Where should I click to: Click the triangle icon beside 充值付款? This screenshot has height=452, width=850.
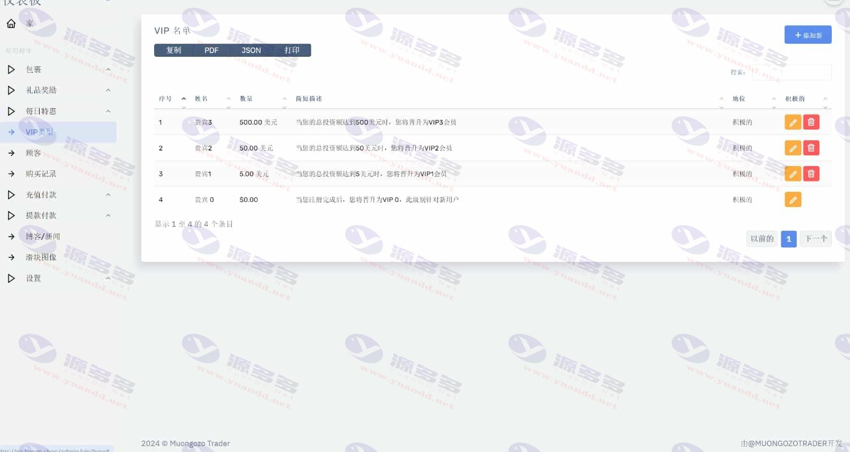point(11,195)
